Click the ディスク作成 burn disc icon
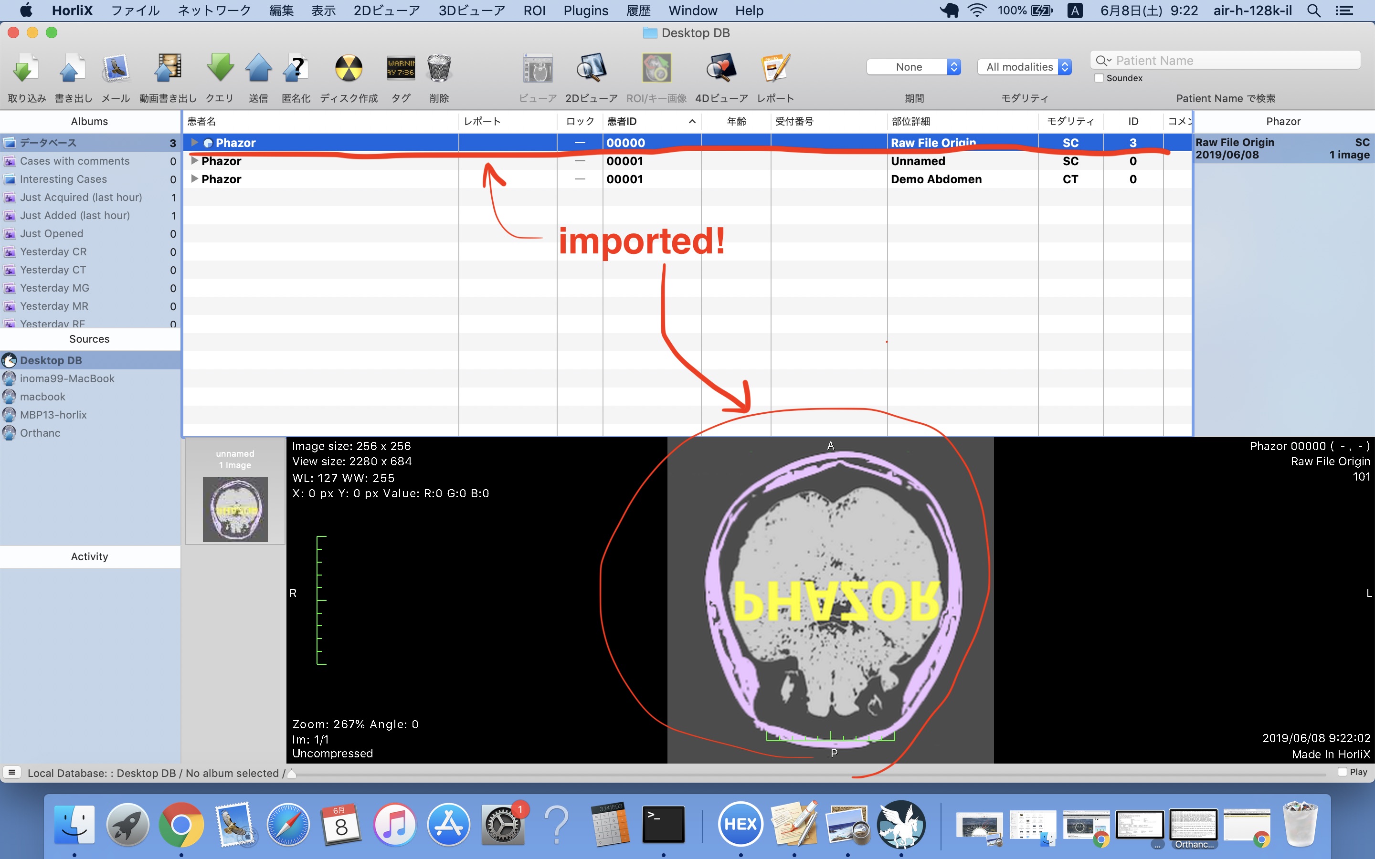Image resolution: width=1375 pixels, height=859 pixels. pyautogui.click(x=349, y=69)
